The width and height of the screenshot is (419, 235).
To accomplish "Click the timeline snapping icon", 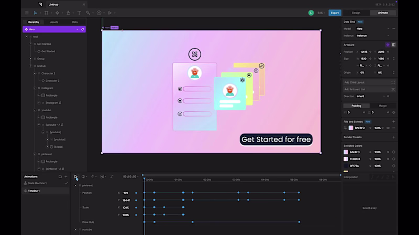I will (93, 177).
